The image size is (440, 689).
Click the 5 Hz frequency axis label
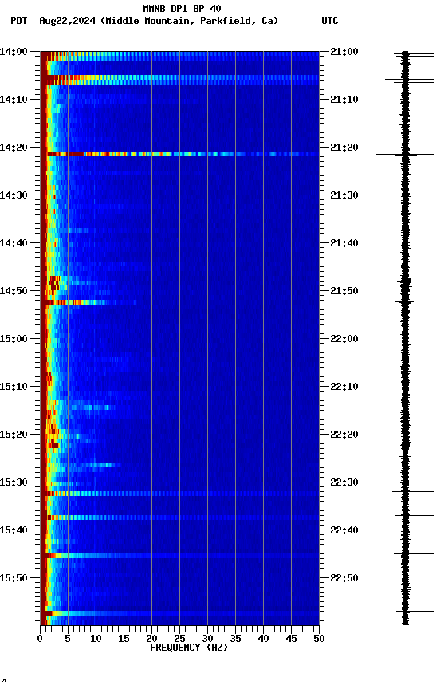pos(68,639)
